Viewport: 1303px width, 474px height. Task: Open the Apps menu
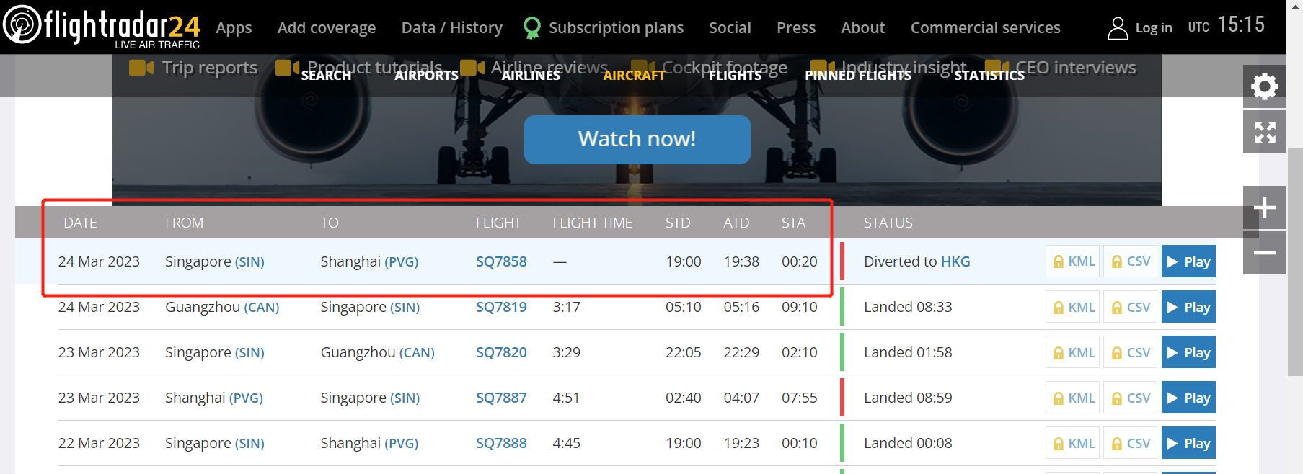(234, 28)
